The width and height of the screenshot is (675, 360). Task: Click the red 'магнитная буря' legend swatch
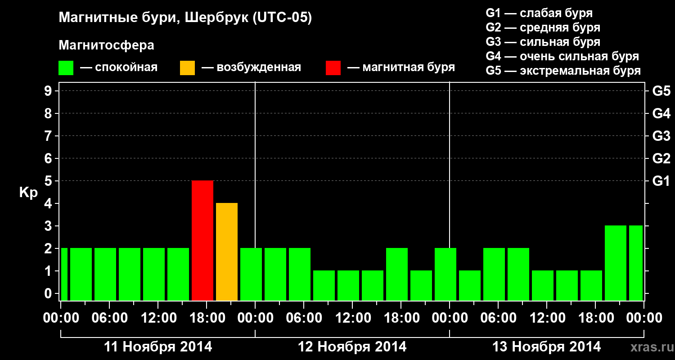[333, 68]
